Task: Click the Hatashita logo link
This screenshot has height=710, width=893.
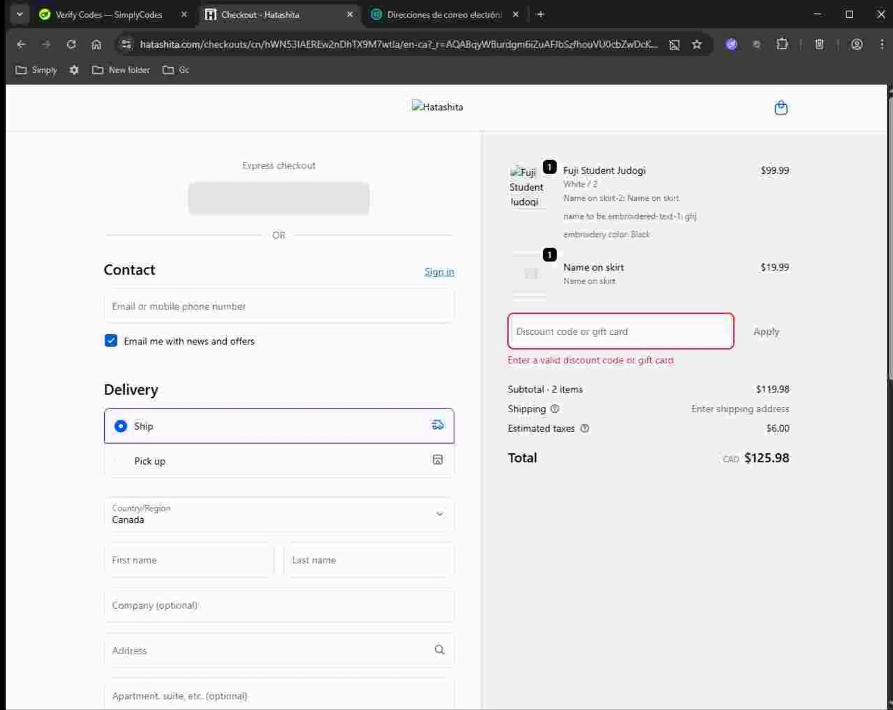Action: (x=437, y=107)
